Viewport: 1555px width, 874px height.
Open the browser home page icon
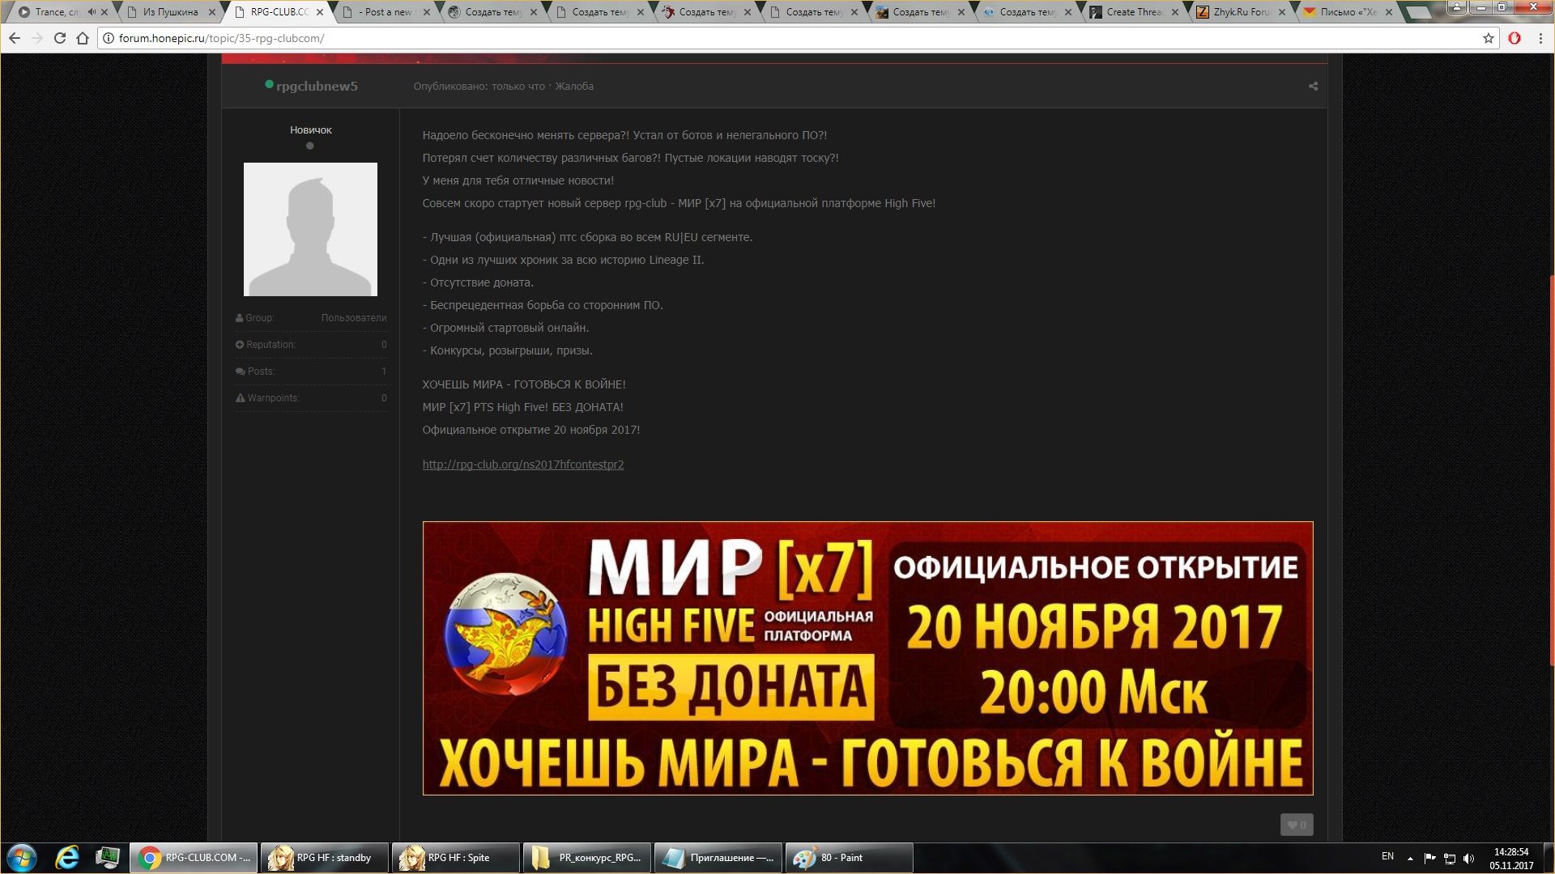tap(83, 38)
